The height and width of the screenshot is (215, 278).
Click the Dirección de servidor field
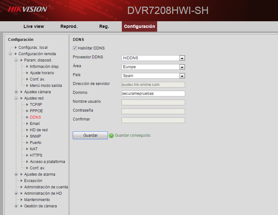(x=153, y=85)
